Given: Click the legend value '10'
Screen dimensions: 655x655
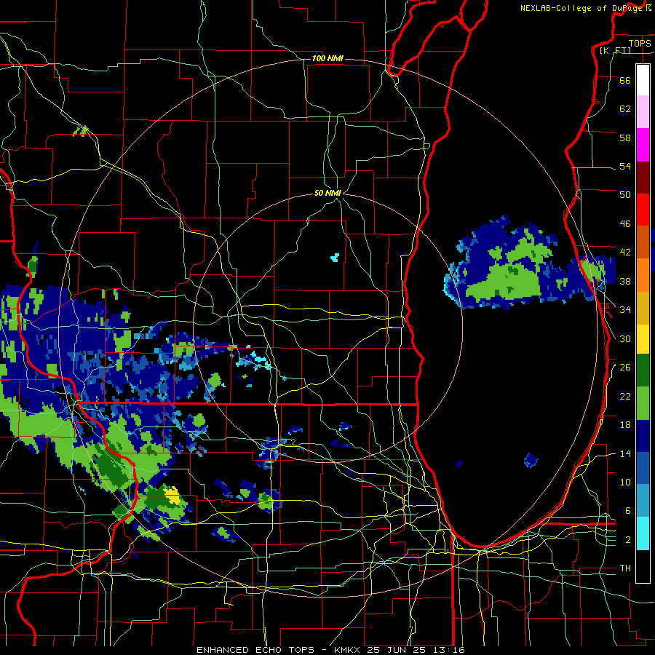Looking at the screenshot, I should click(625, 482).
